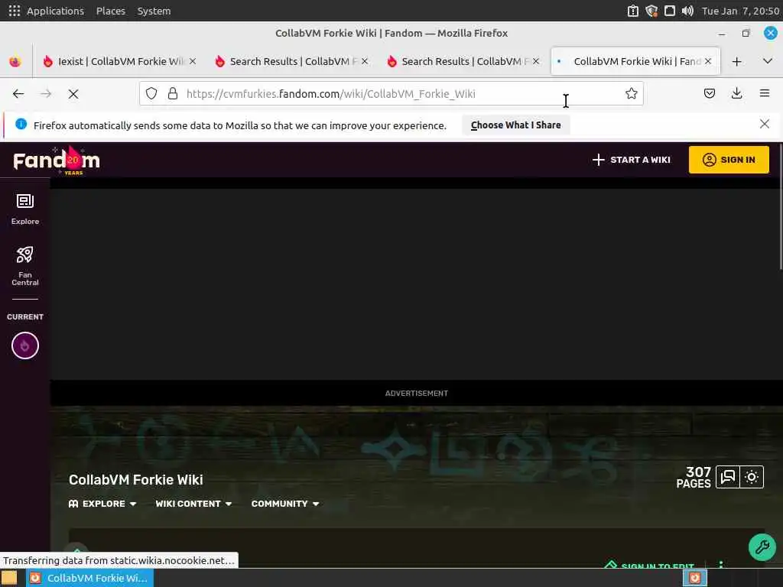This screenshot has height=587, width=783.
Task: Open the Places menu
Action: coord(110,11)
